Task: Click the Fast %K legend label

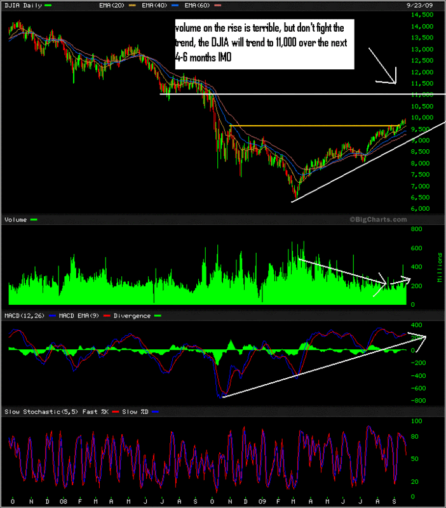Action: (95, 411)
